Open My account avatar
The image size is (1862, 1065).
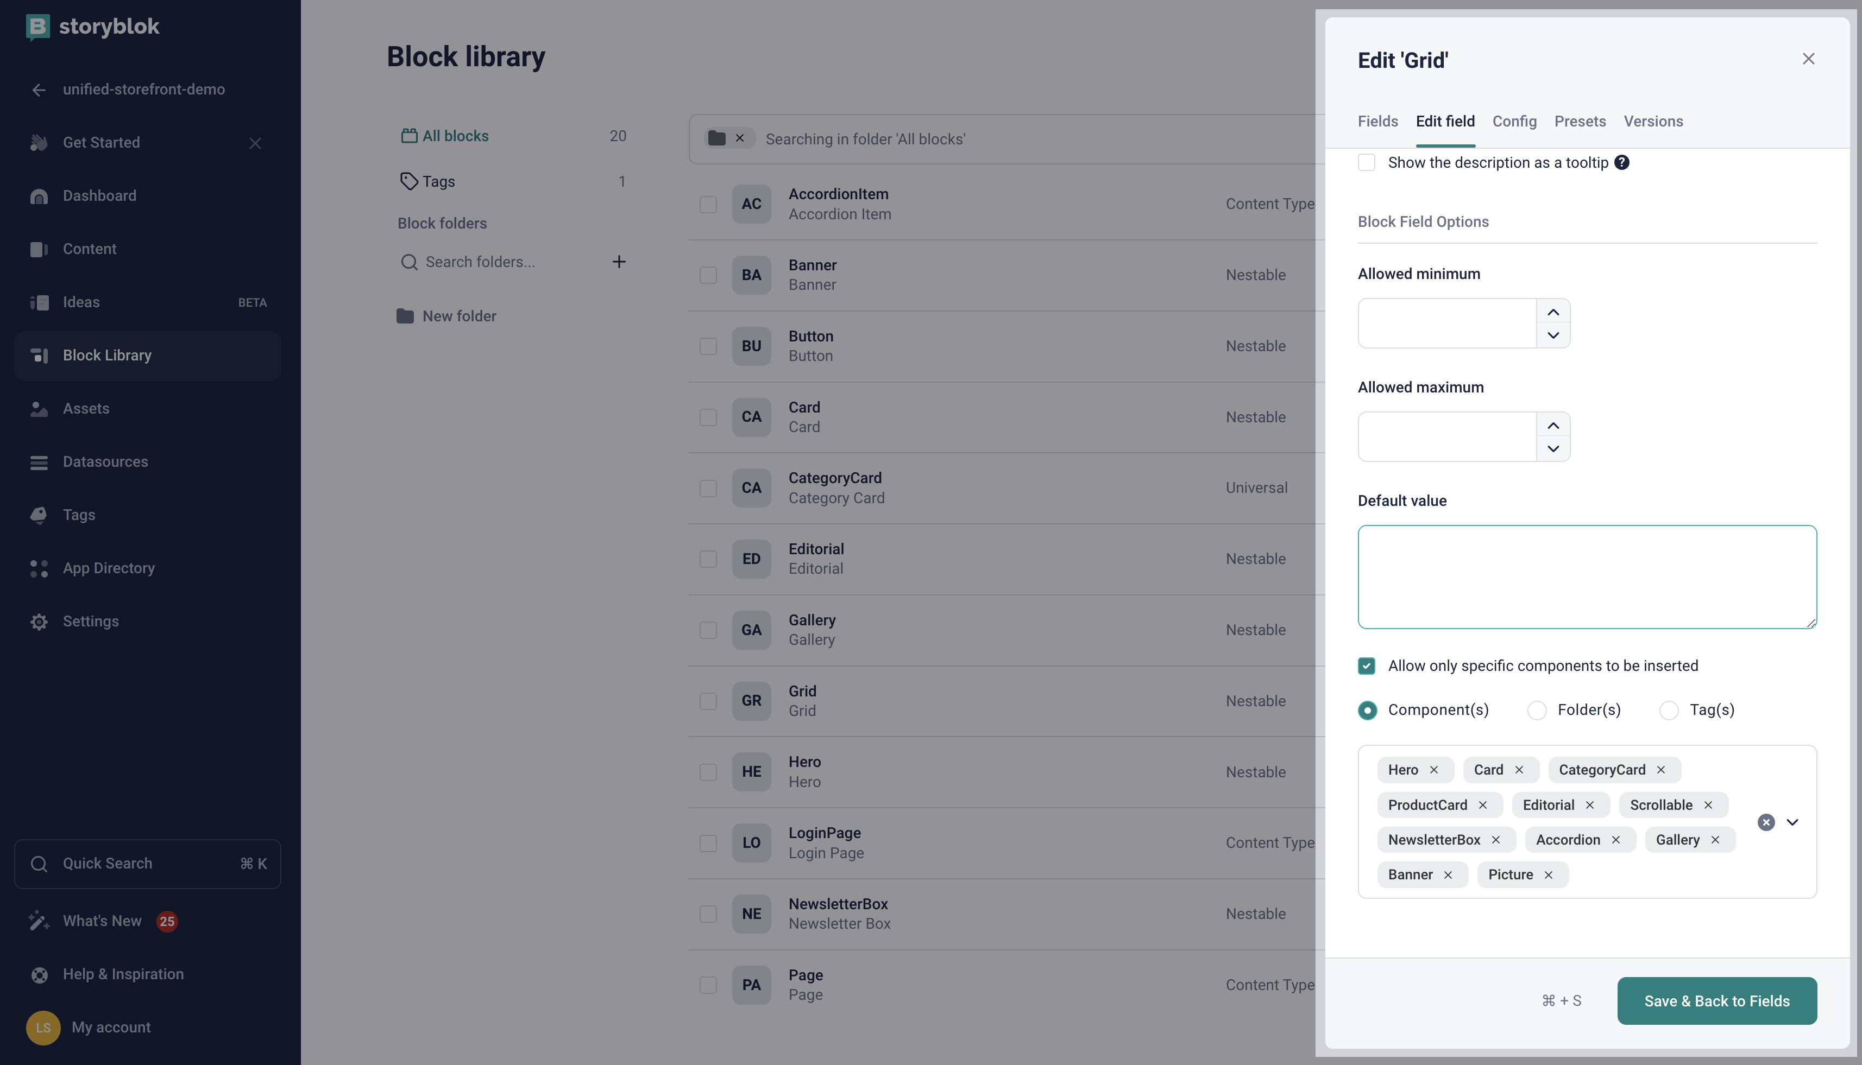click(43, 1028)
